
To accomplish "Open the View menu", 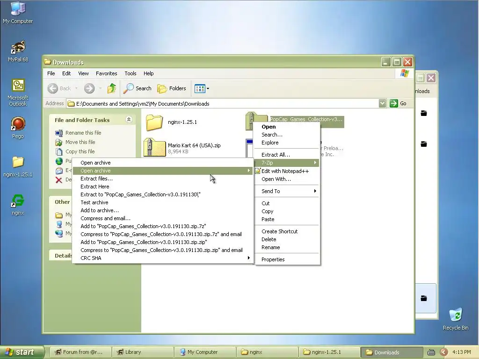I will 83,73.
